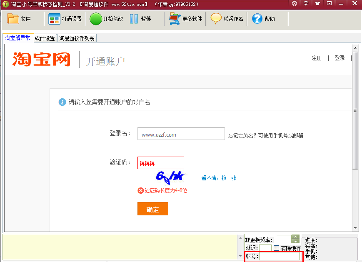362x262 pixels.
Task: Click 忘记会员名？可使用手机号或邮箱 text
Action: 265,135
